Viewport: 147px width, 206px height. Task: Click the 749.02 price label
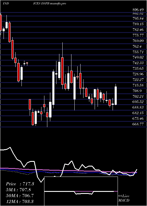138,57
